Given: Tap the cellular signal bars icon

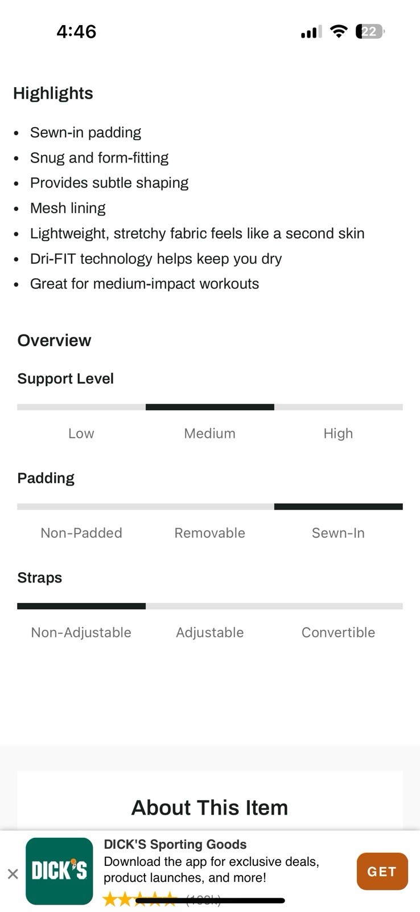Looking at the screenshot, I should point(311,32).
